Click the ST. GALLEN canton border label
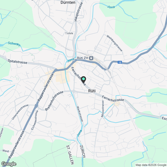167x167 pixels. [x=70, y=155]
